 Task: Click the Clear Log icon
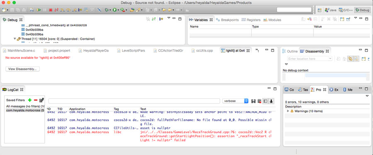coord(259,101)
